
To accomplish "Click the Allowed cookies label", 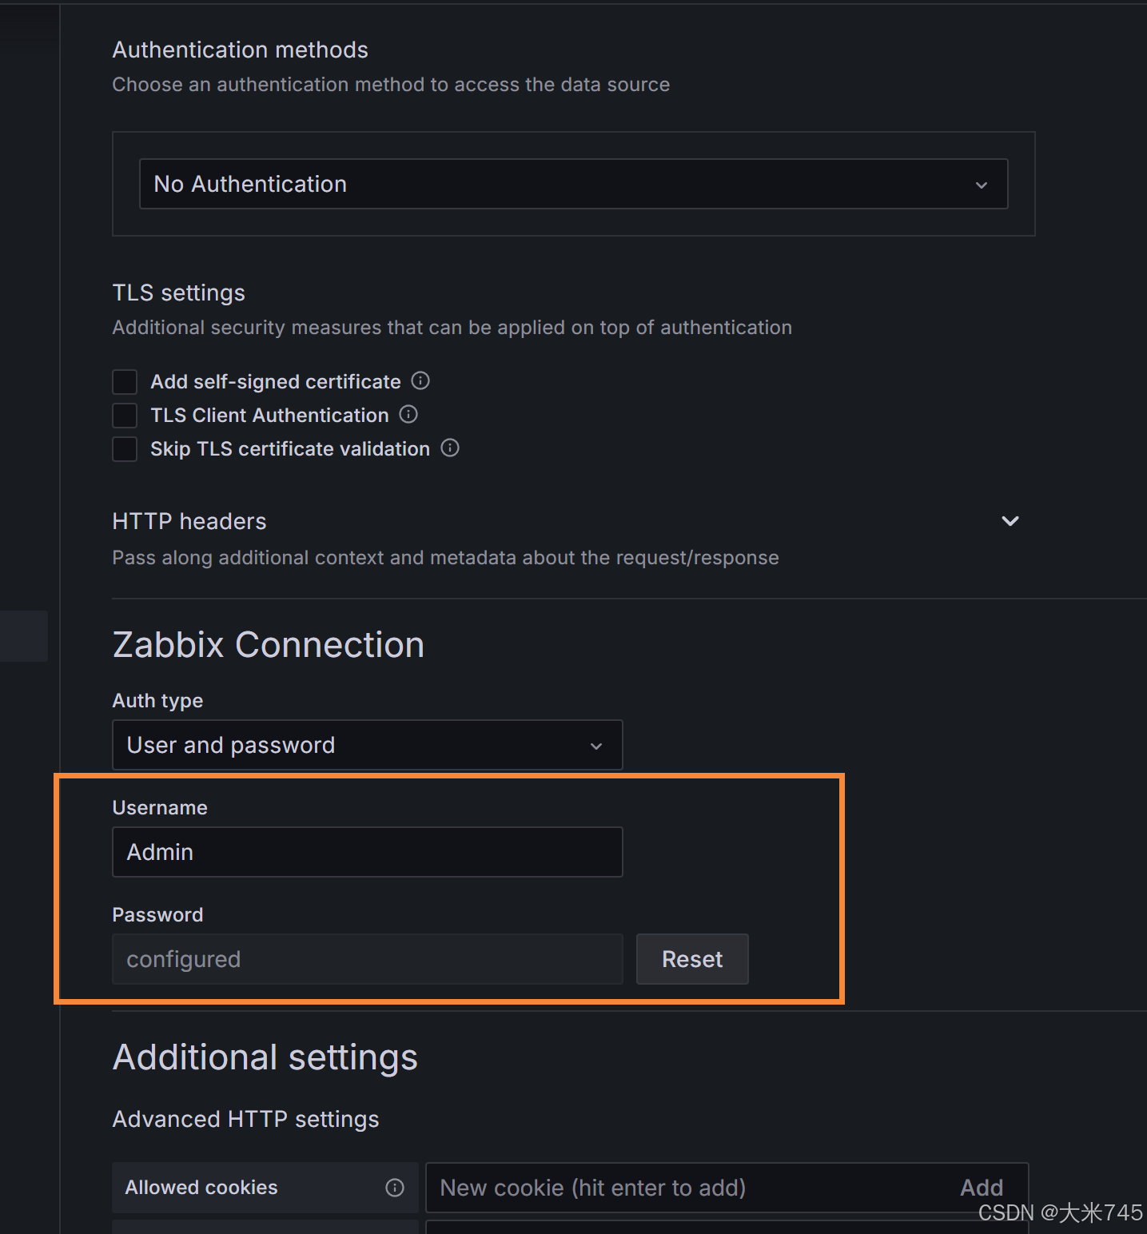I will tap(201, 1188).
